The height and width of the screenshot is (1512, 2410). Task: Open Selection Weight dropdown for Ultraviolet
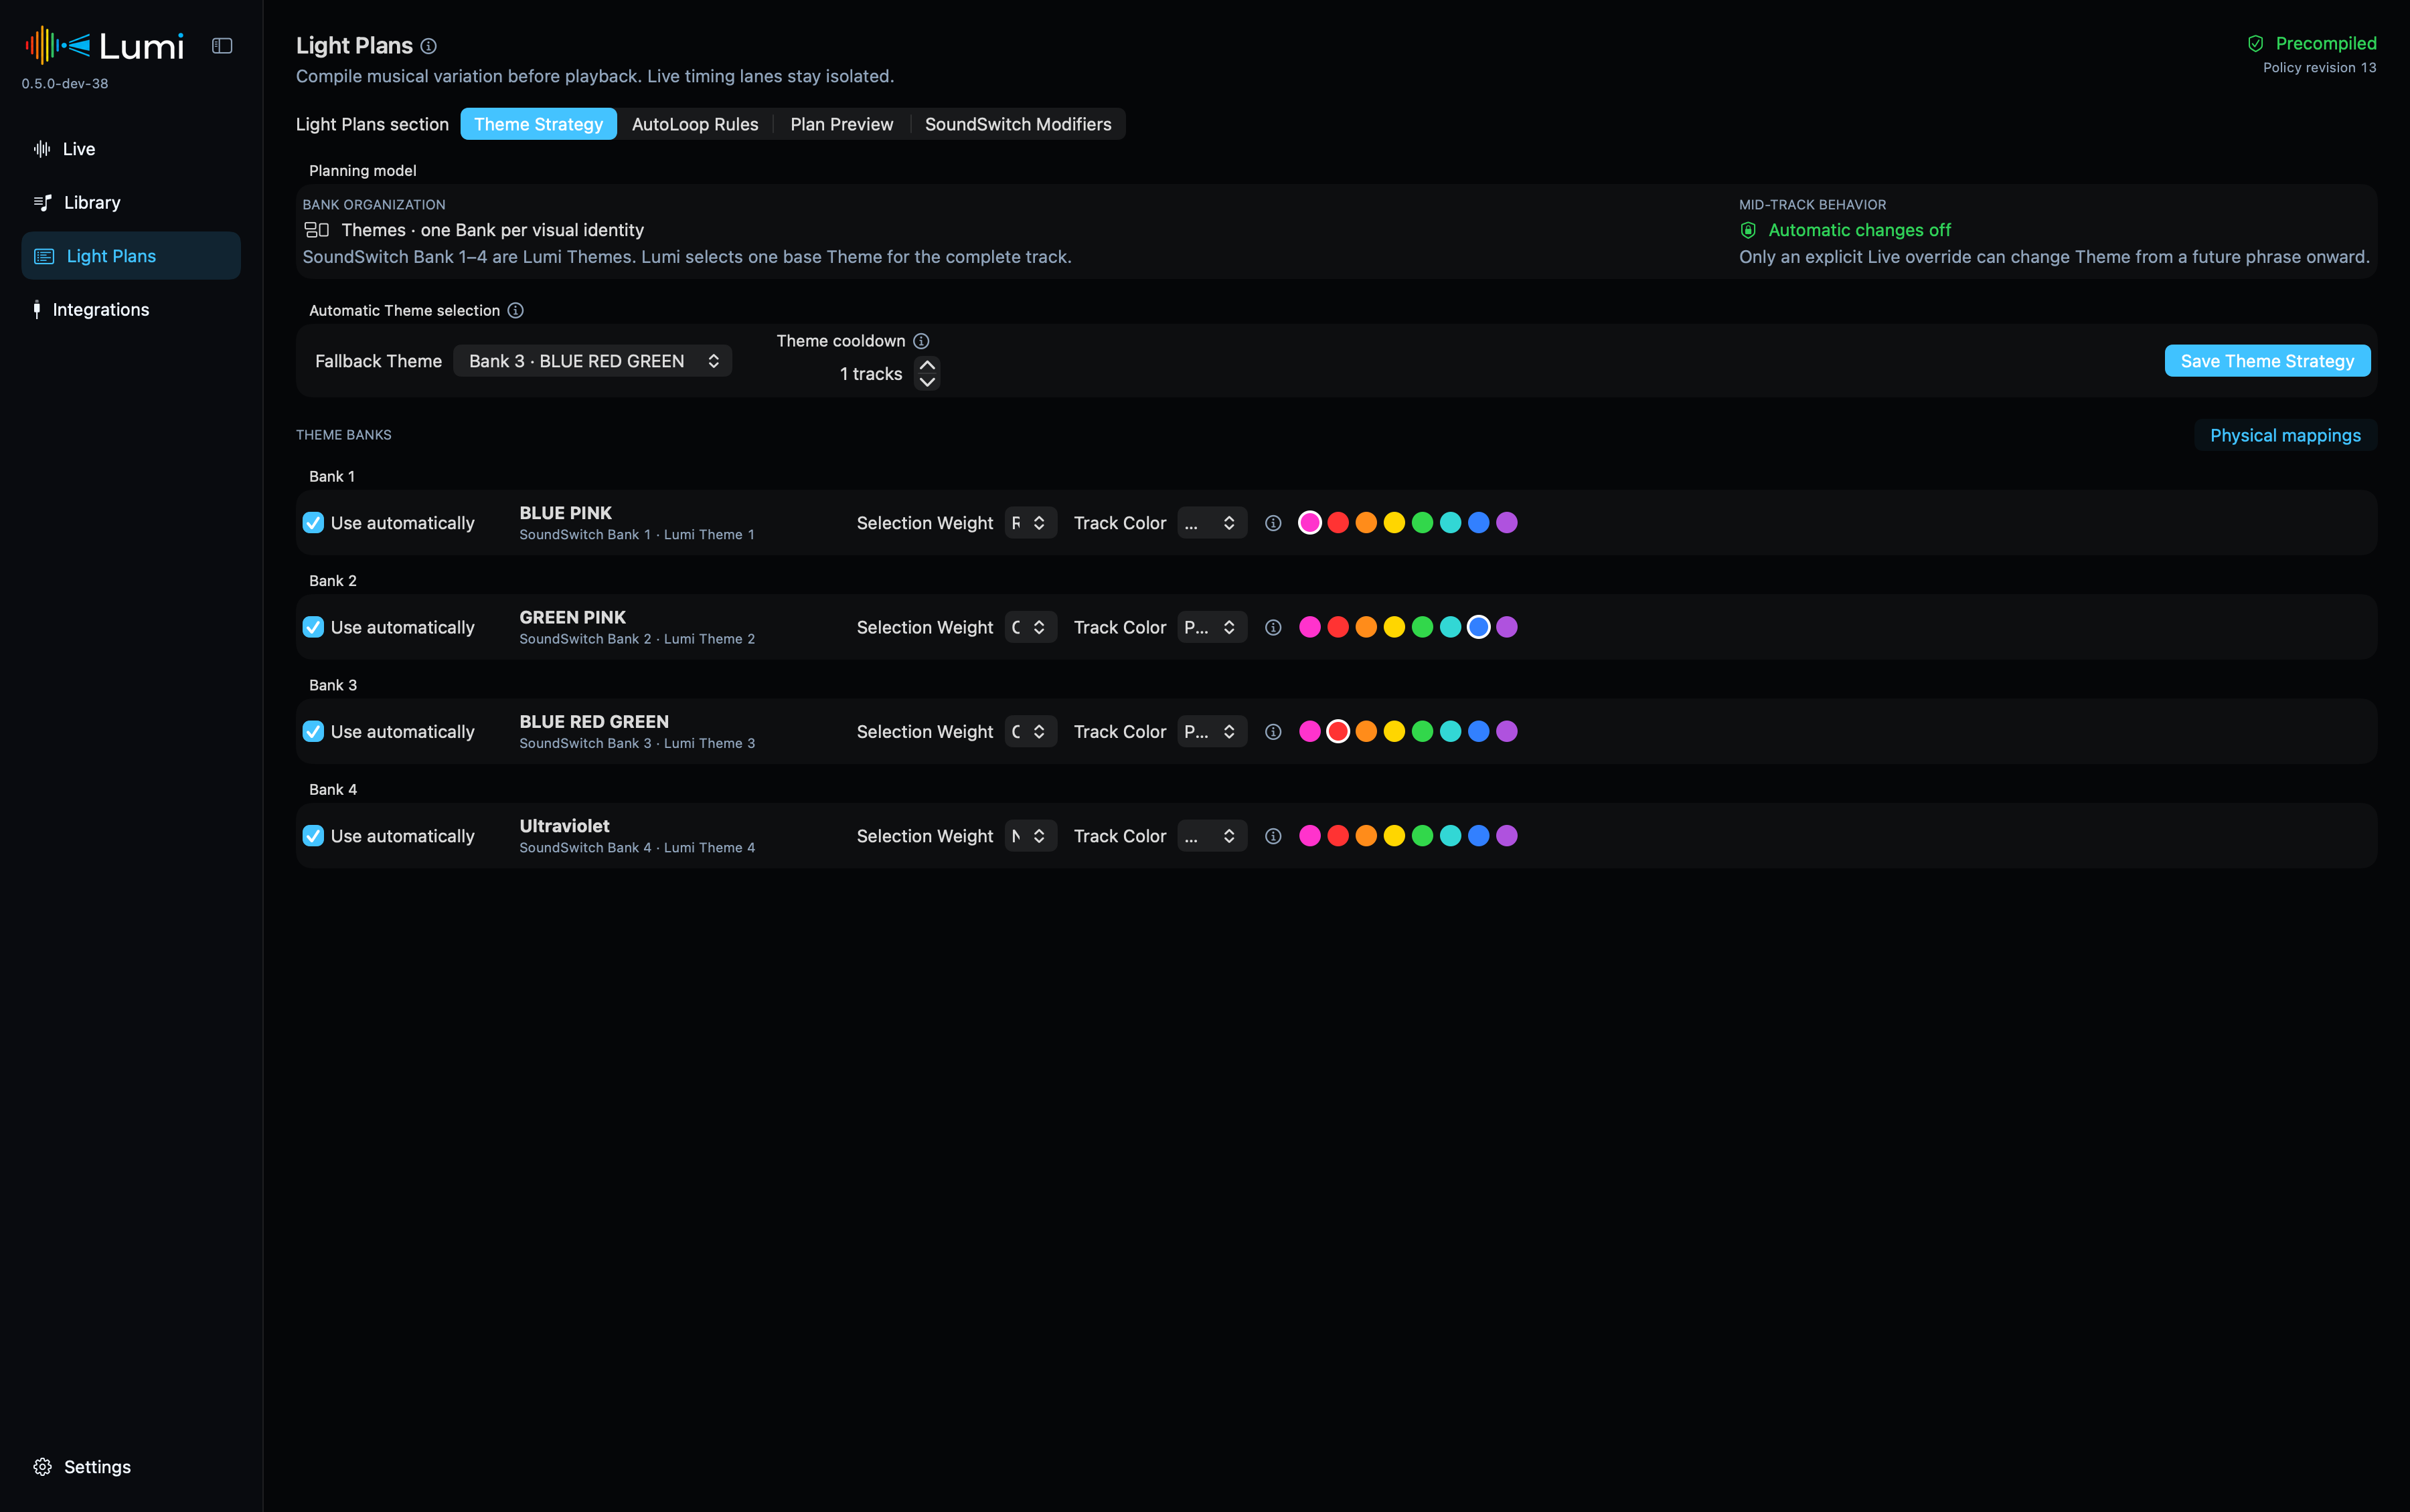click(1030, 836)
